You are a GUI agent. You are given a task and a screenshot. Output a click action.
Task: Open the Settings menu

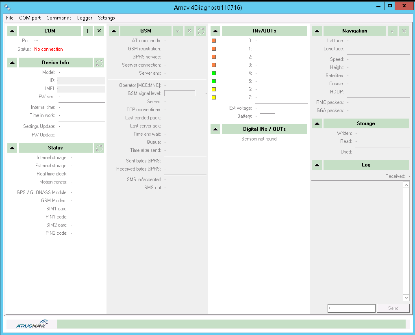(x=106, y=18)
